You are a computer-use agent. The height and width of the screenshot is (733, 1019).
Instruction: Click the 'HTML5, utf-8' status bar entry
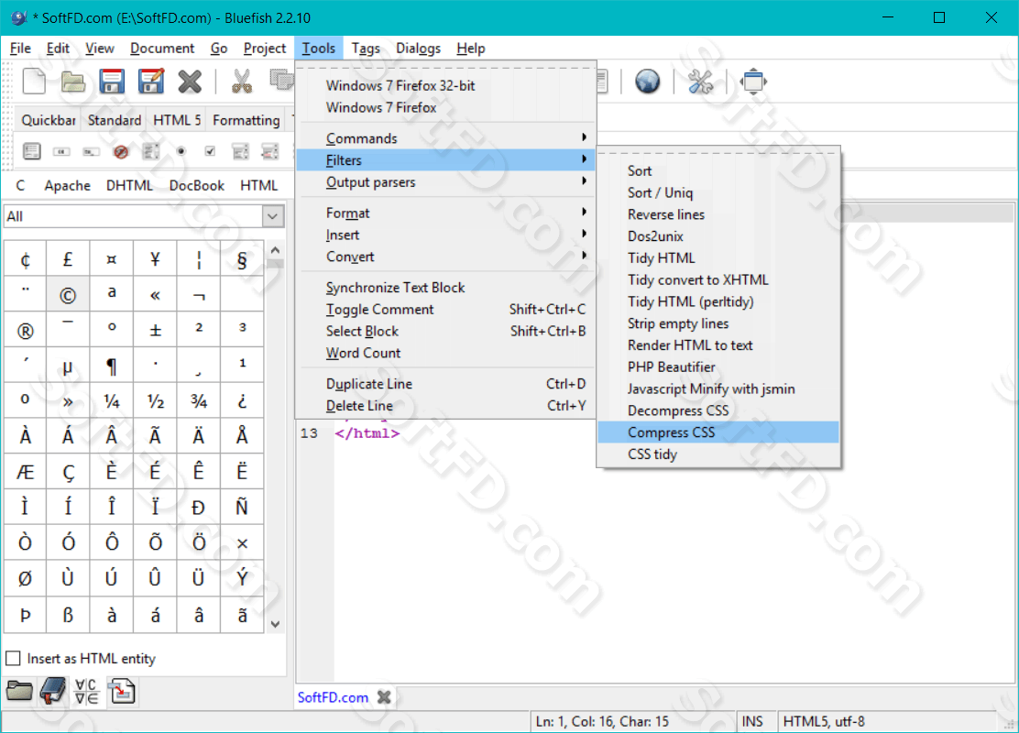coord(824,721)
